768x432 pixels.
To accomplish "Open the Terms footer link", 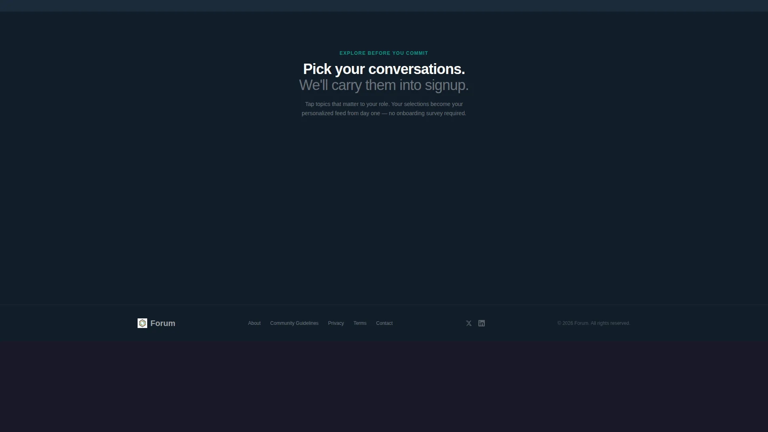I will point(360,323).
